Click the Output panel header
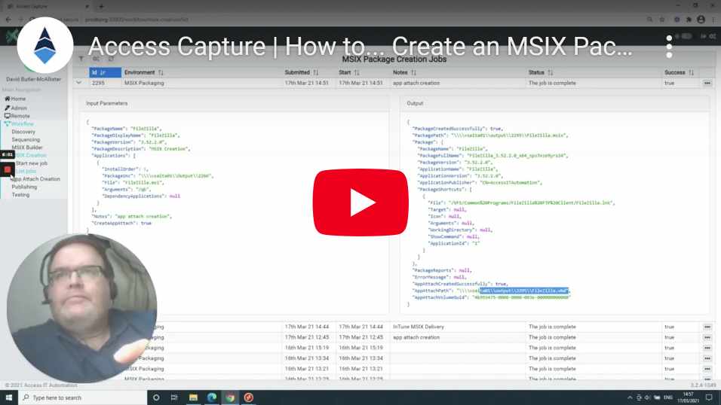Screen dimensions: 721x405 554,103
